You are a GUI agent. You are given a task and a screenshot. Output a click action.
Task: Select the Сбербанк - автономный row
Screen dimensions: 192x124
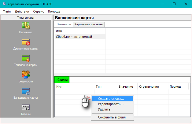point(74,37)
